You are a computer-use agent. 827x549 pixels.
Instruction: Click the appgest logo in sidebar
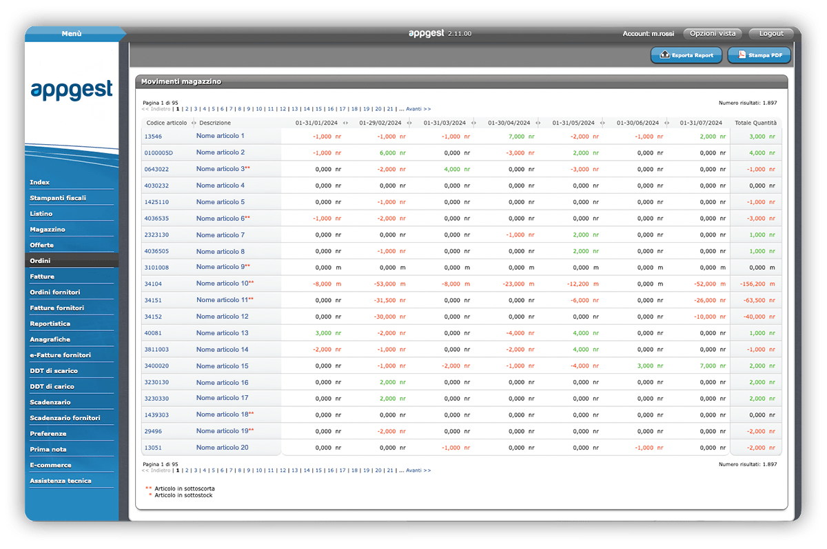[72, 90]
